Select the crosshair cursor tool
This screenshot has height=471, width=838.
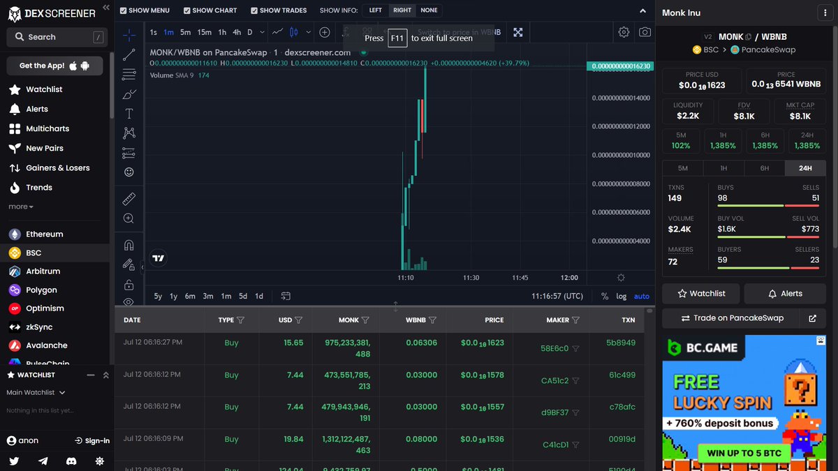click(x=129, y=35)
